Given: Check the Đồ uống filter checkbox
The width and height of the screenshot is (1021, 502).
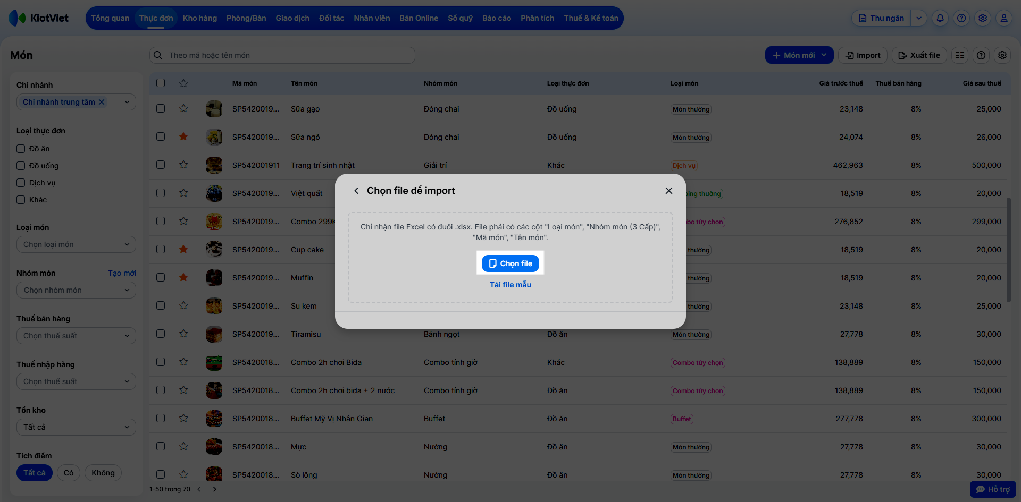Looking at the screenshot, I should [x=21, y=166].
